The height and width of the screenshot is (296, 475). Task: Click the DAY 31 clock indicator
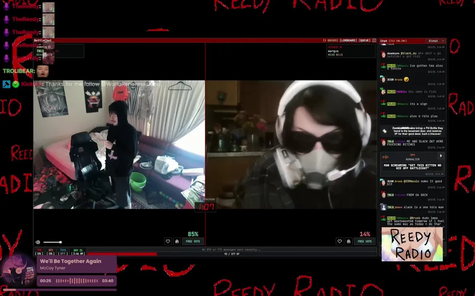coord(78,252)
